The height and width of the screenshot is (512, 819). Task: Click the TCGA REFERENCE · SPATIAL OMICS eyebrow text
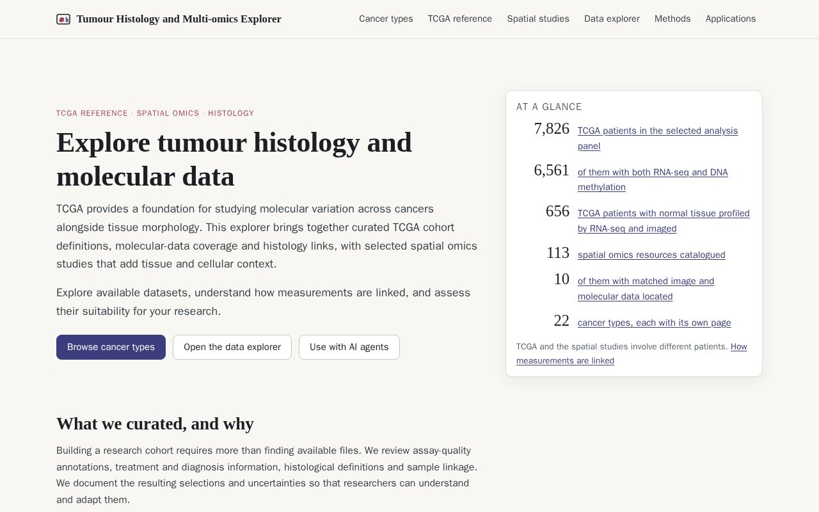[x=155, y=113]
